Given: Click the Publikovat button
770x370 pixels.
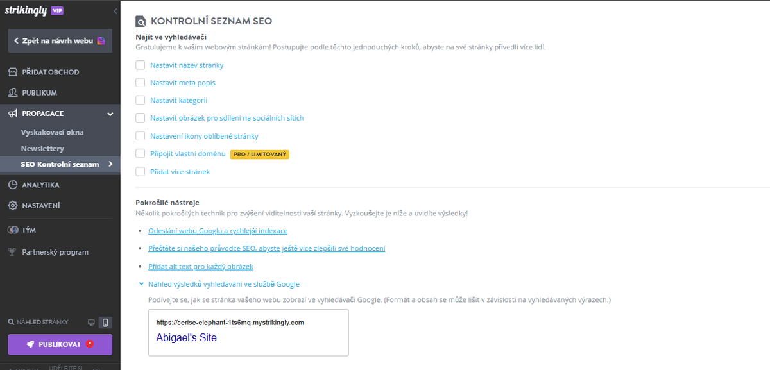Looking at the screenshot, I should pyautogui.click(x=60, y=344).
